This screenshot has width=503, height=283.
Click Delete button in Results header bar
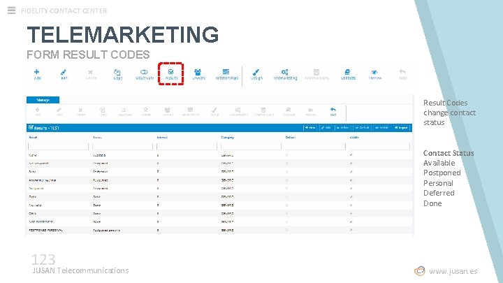click(342, 128)
